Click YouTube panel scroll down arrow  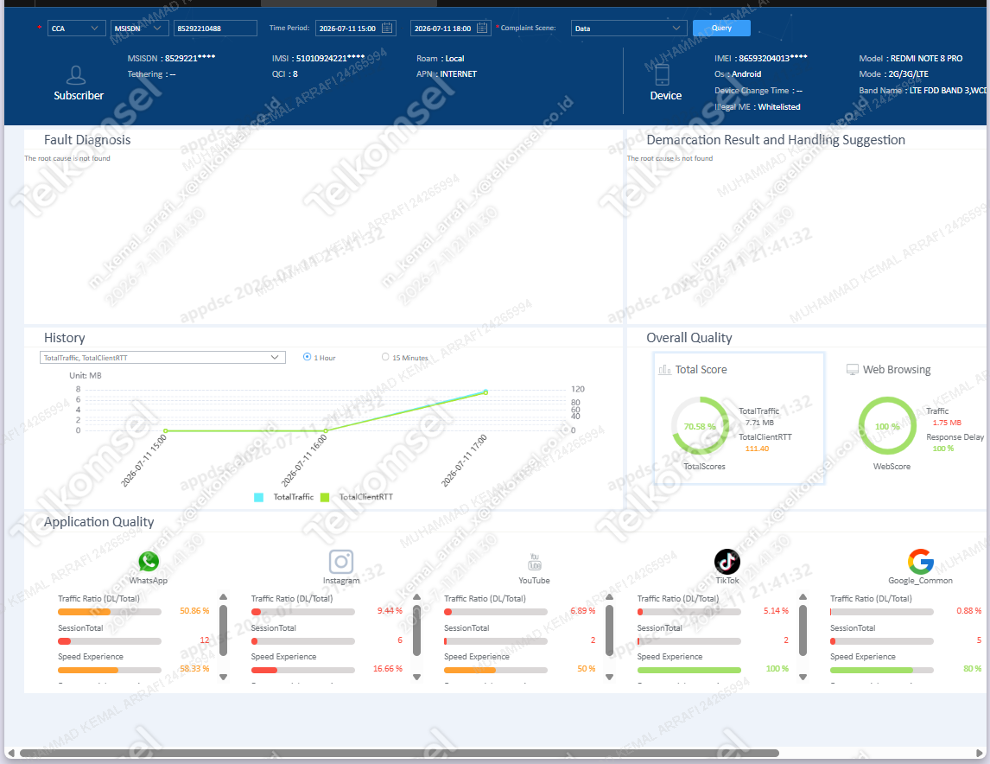click(609, 677)
